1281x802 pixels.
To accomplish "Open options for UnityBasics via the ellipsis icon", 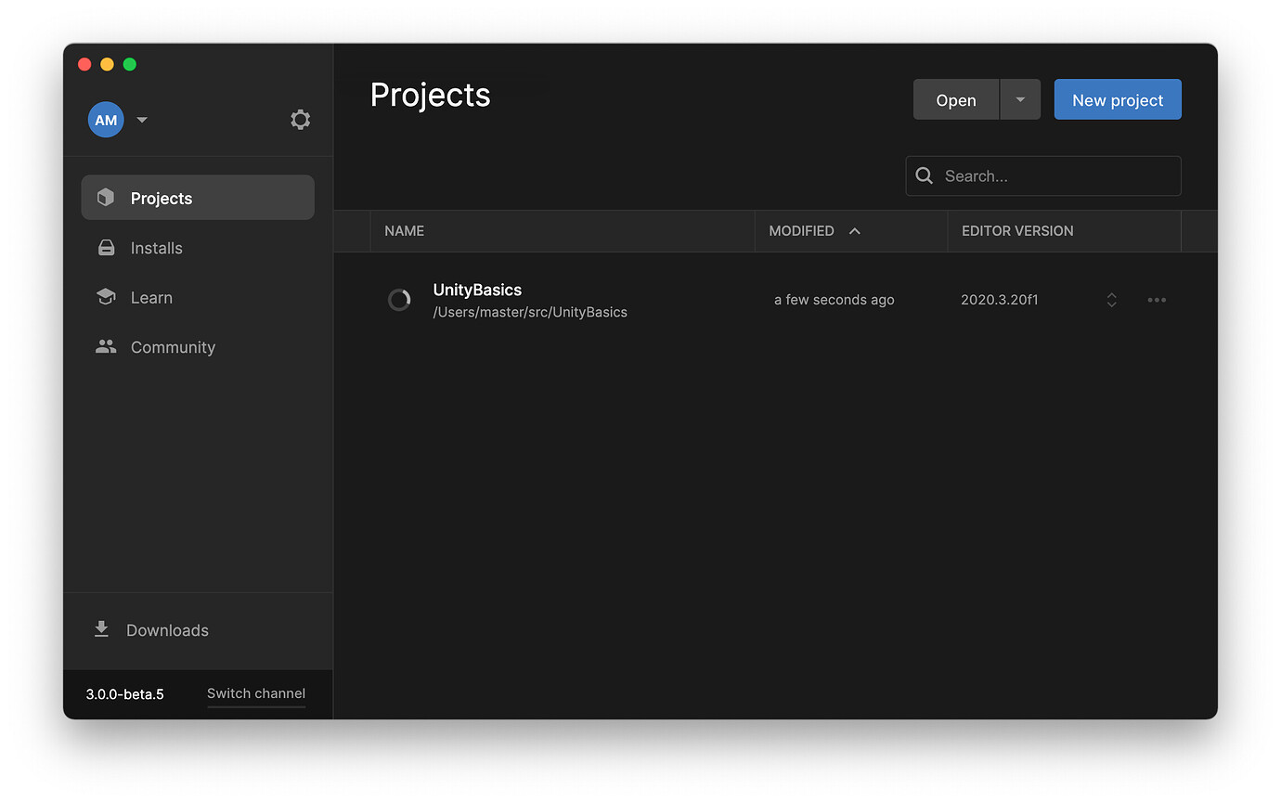I will [x=1157, y=299].
